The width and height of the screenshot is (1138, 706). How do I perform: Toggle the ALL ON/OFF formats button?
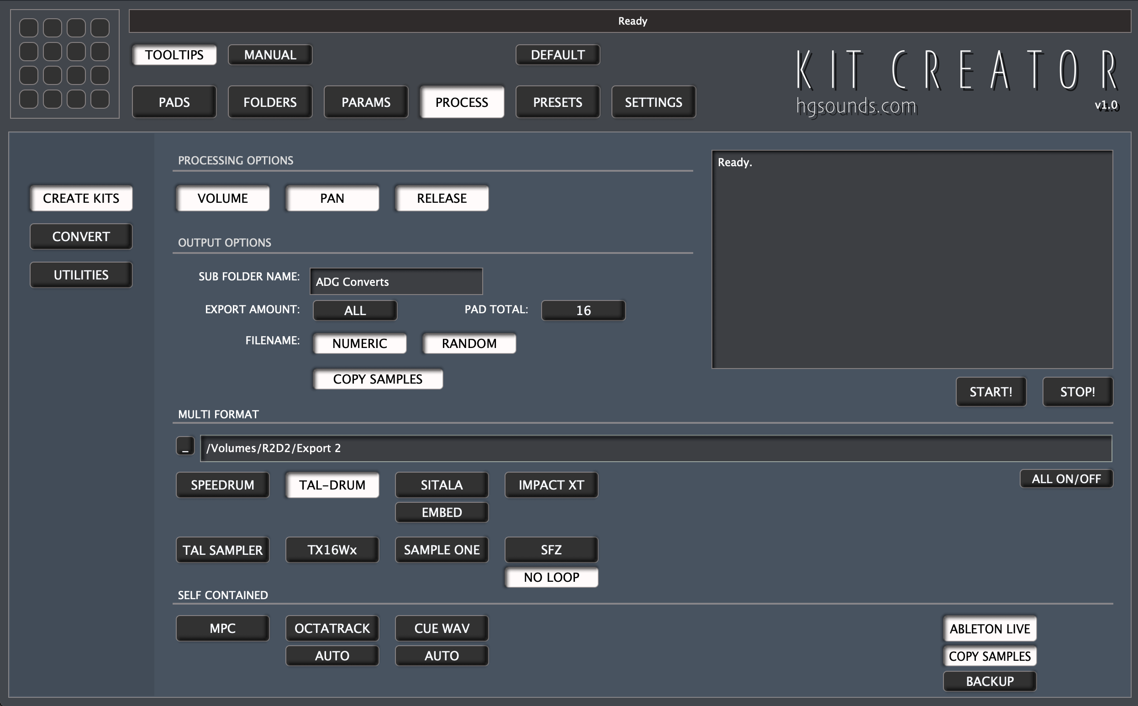click(1066, 479)
